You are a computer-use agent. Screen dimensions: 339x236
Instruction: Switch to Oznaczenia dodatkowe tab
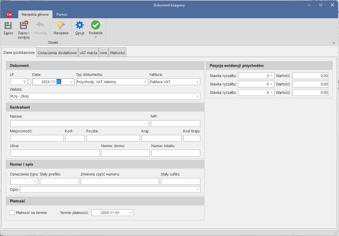click(x=57, y=53)
